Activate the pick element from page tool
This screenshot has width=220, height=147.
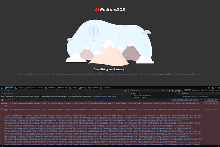point(2,88)
